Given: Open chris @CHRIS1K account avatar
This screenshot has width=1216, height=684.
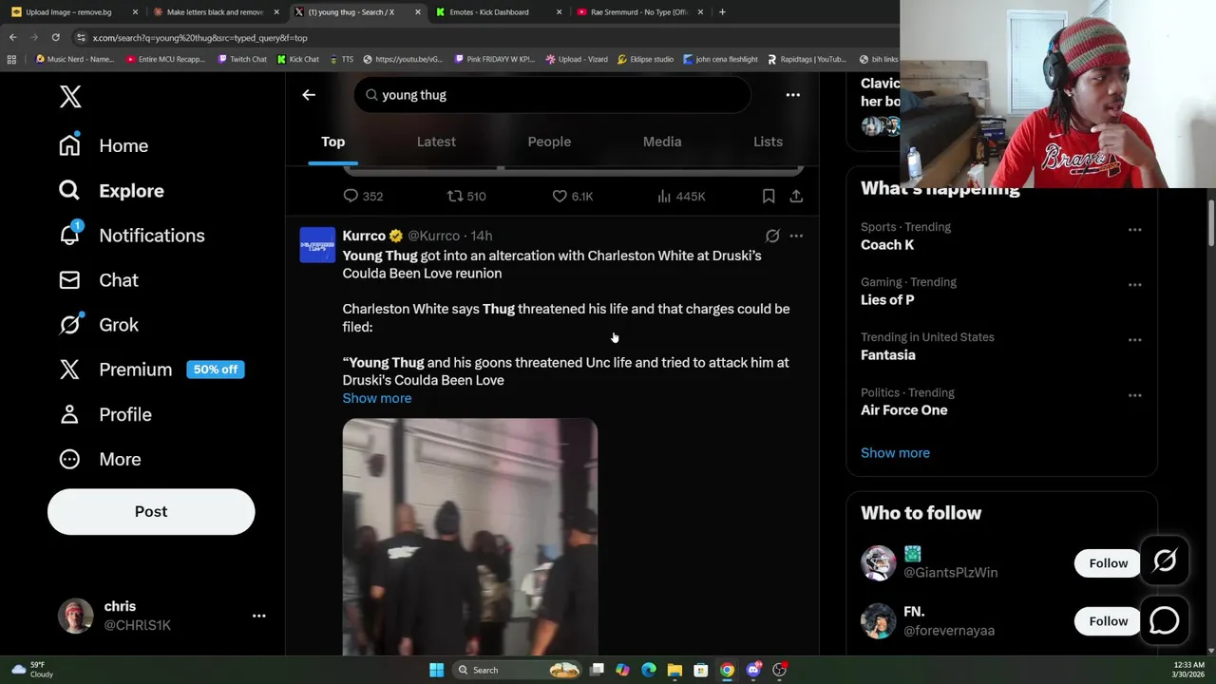Looking at the screenshot, I should [x=75, y=616].
